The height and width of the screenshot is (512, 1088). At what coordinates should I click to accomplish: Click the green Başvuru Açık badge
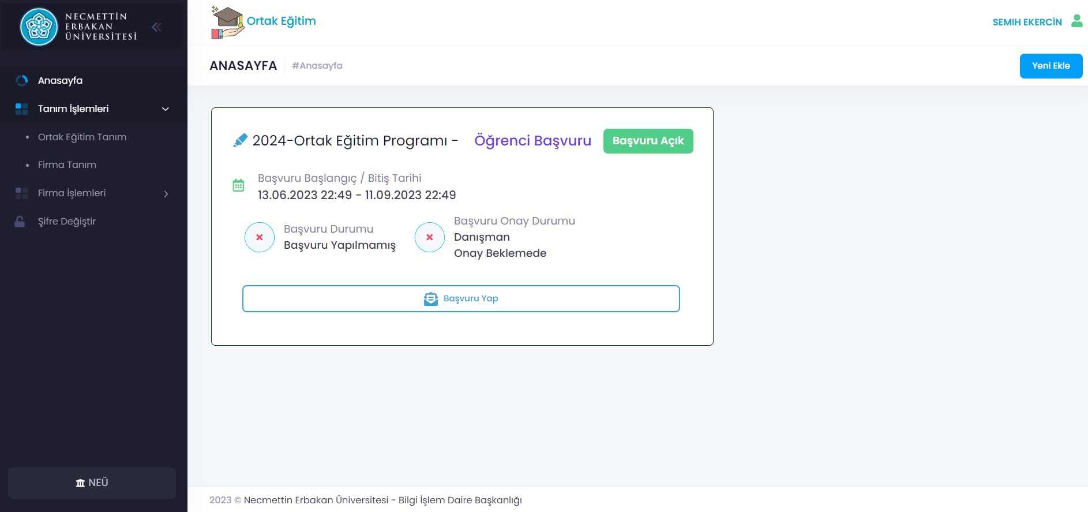pyautogui.click(x=648, y=141)
